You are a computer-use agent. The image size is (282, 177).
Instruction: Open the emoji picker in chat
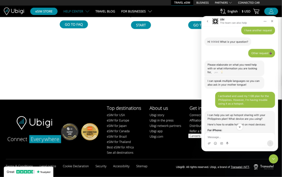pos(215,143)
